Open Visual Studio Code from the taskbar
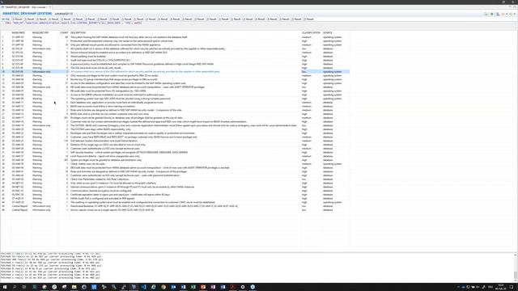The image size is (518, 291). (144, 287)
